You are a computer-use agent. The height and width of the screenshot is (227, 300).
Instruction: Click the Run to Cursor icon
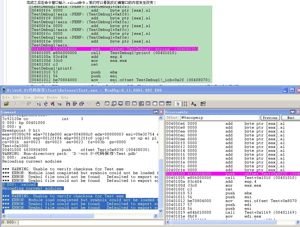point(89,104)
